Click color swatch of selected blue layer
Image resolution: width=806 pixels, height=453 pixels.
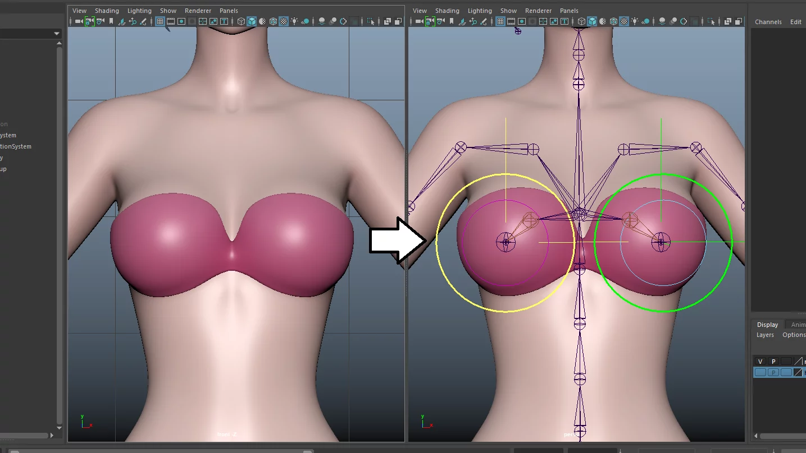[798, 372]
